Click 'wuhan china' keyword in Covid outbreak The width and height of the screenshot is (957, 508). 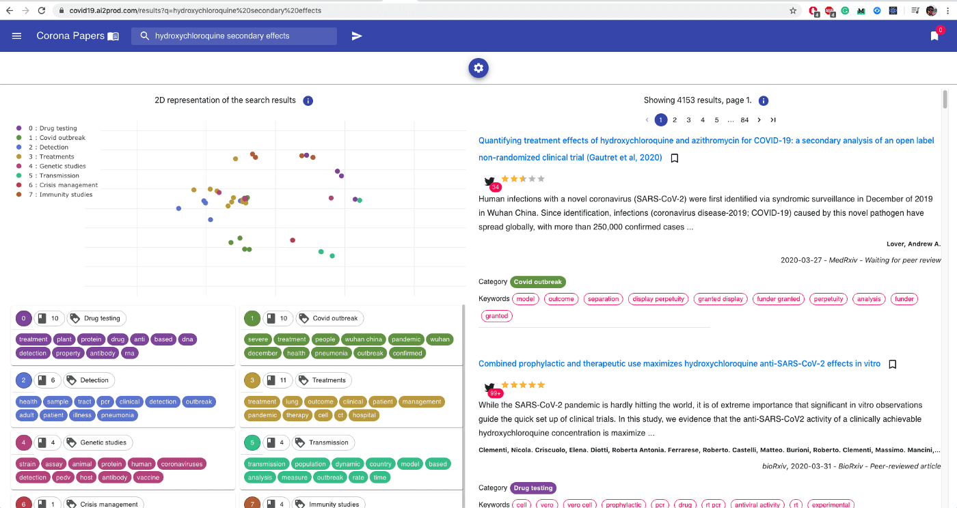point(364,339)
